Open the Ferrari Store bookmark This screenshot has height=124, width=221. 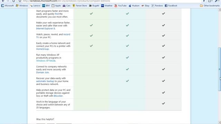(80, 6)
